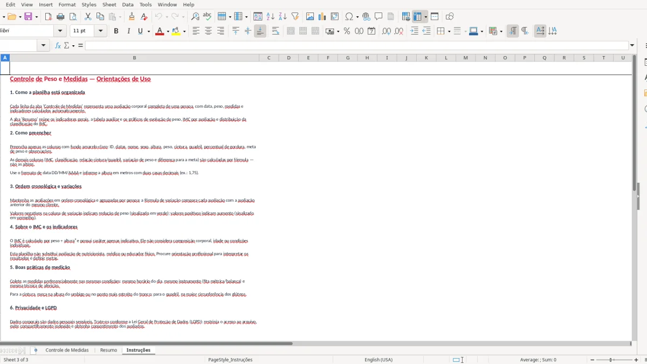Format as Date

coord(371,31)
